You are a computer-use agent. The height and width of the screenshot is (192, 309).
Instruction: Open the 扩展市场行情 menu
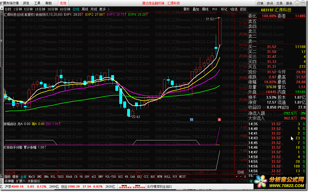pyautogui.click(x=9, y=3)
